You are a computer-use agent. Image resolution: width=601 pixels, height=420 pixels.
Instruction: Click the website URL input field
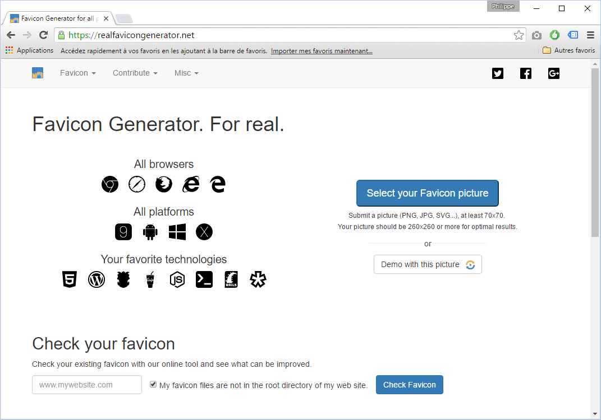[87, 385]
